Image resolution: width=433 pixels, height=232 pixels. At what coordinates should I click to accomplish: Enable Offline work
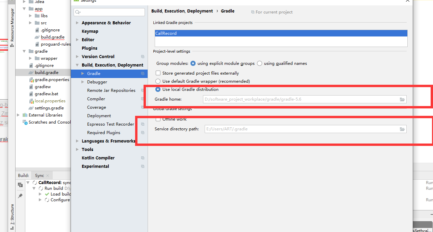(158, 119)
